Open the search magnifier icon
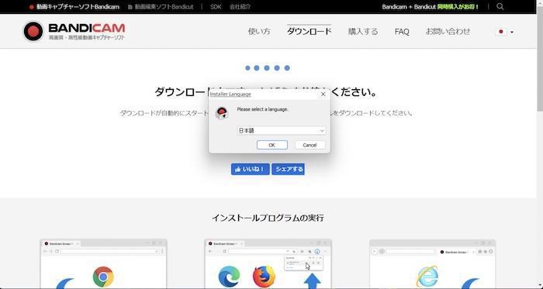The width and height of the screenshot is (543, 289). coord(500,6)
